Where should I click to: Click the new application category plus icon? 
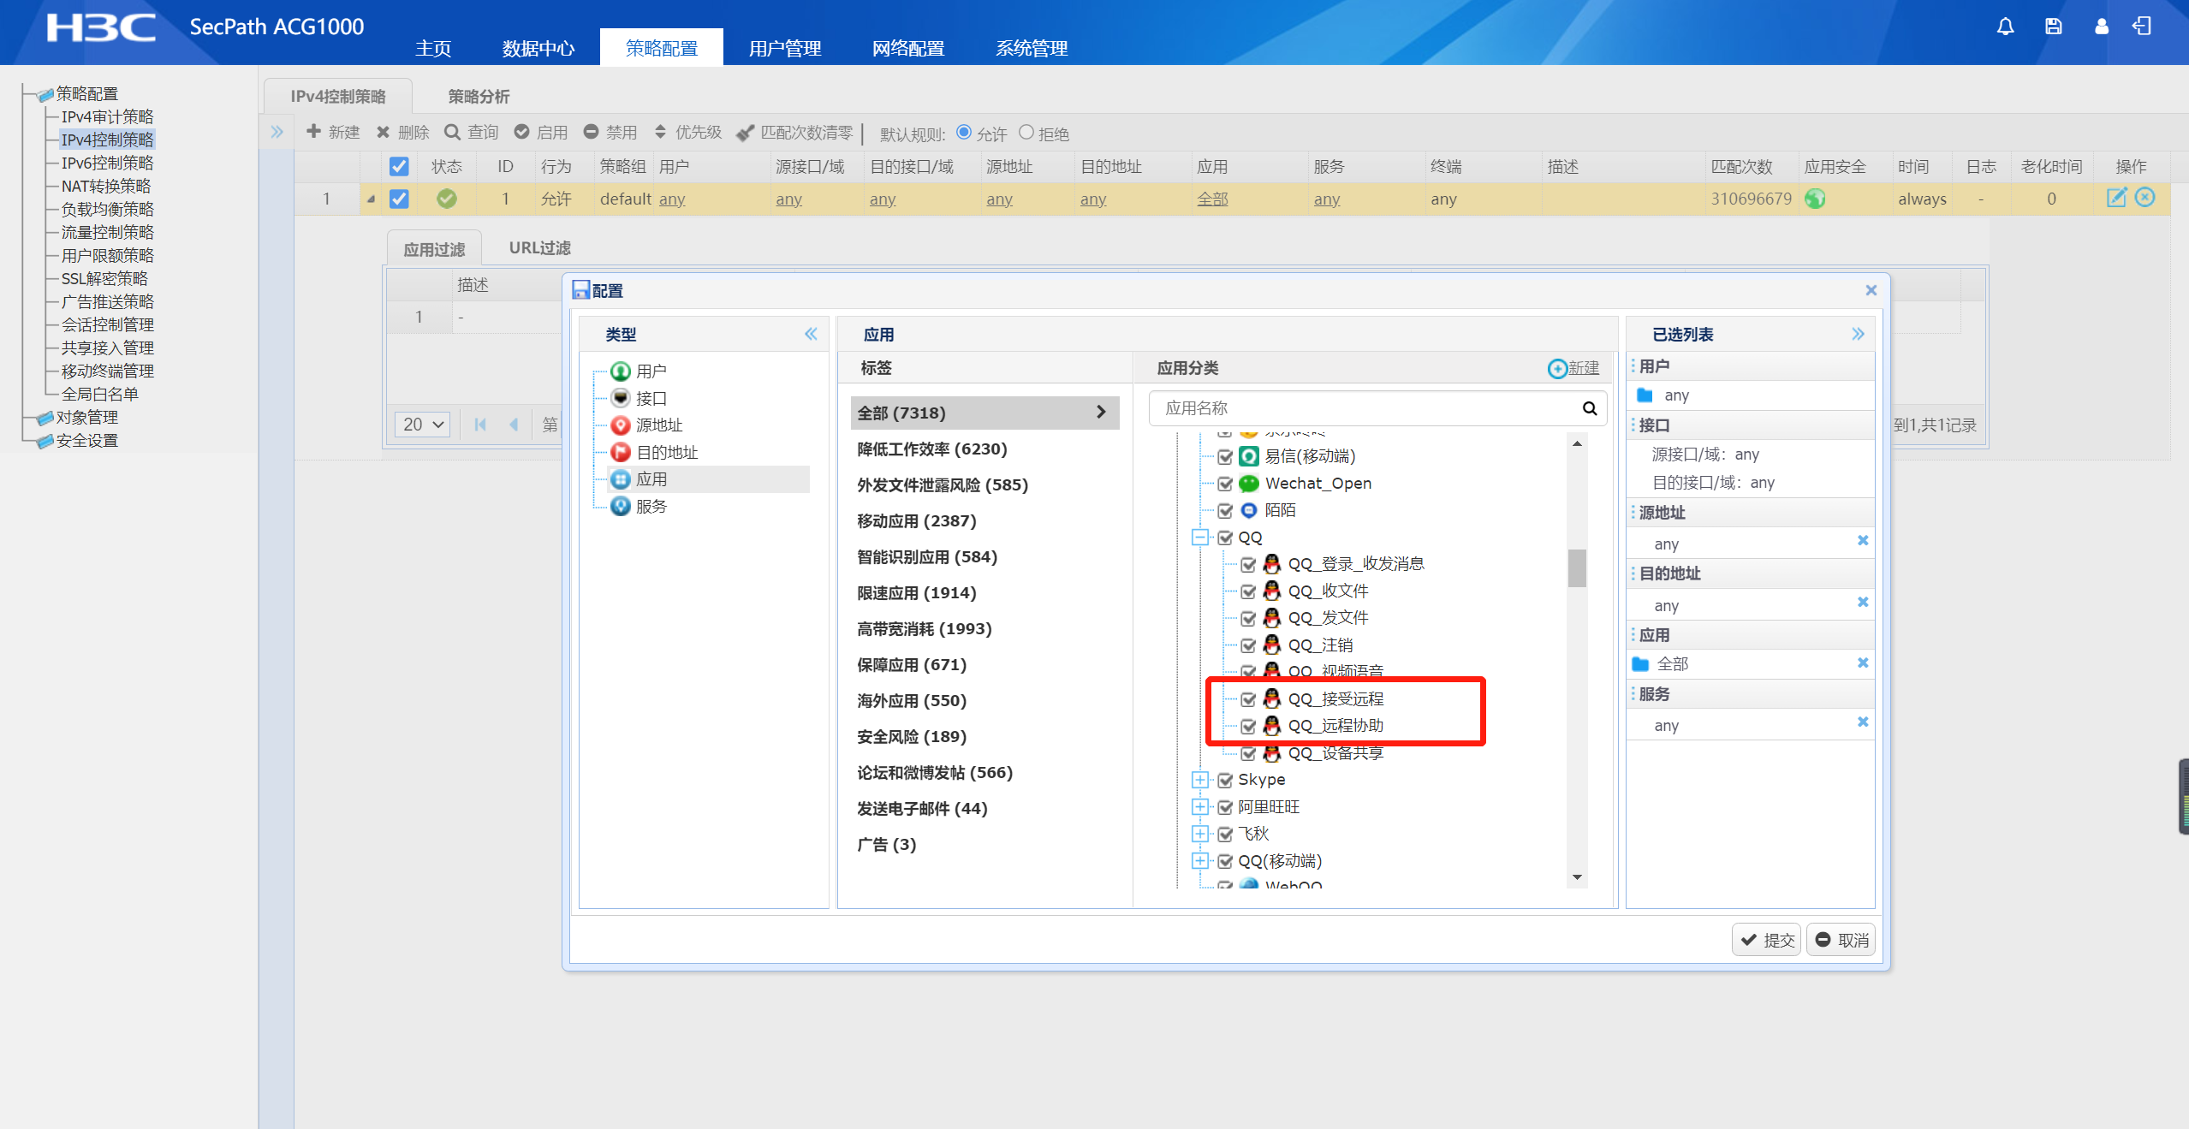1557,368
